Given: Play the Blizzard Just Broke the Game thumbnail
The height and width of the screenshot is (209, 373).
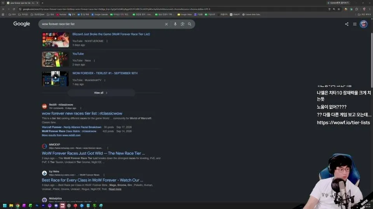Looking at the screenshot, I should [x=56, y=39].
